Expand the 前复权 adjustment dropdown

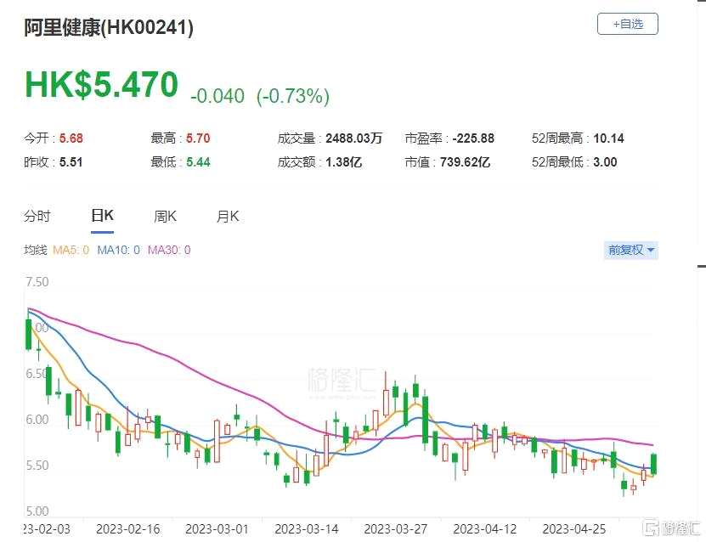pos(630,250)
